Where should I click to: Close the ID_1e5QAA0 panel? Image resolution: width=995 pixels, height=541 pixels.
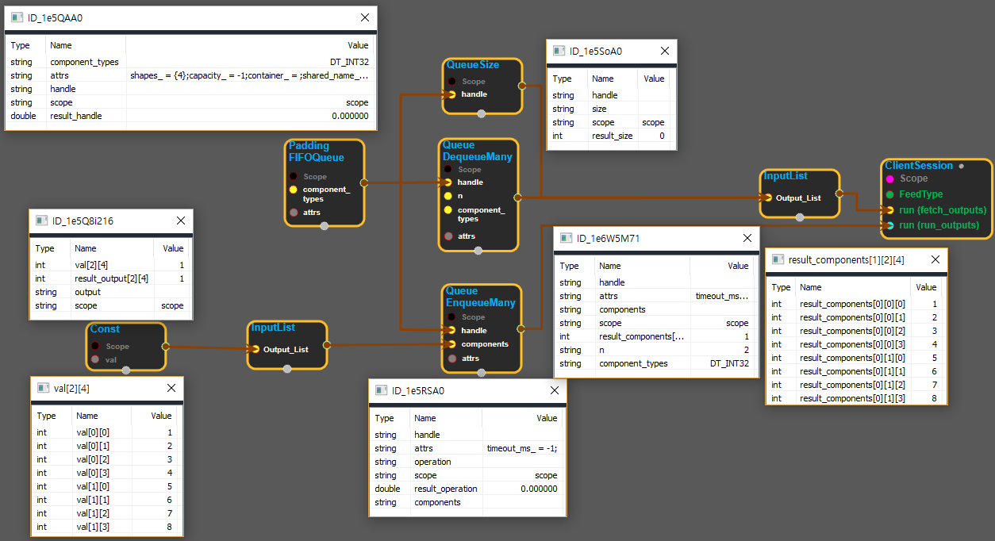(x=365, y=17)
